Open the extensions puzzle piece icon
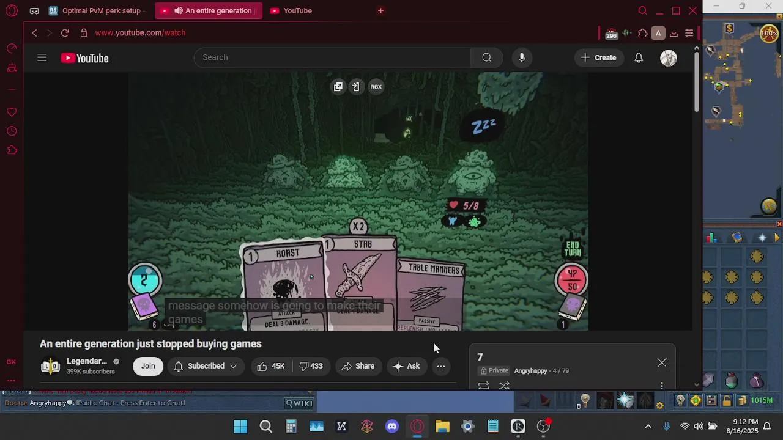The height and width of the screenshot is (440, 783). [642, 34]
